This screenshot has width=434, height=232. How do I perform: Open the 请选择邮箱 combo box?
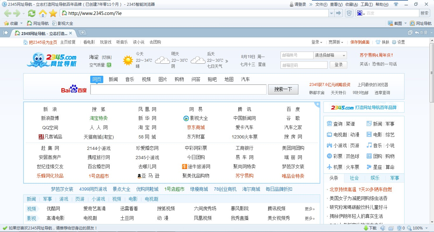tap(330, 55)
